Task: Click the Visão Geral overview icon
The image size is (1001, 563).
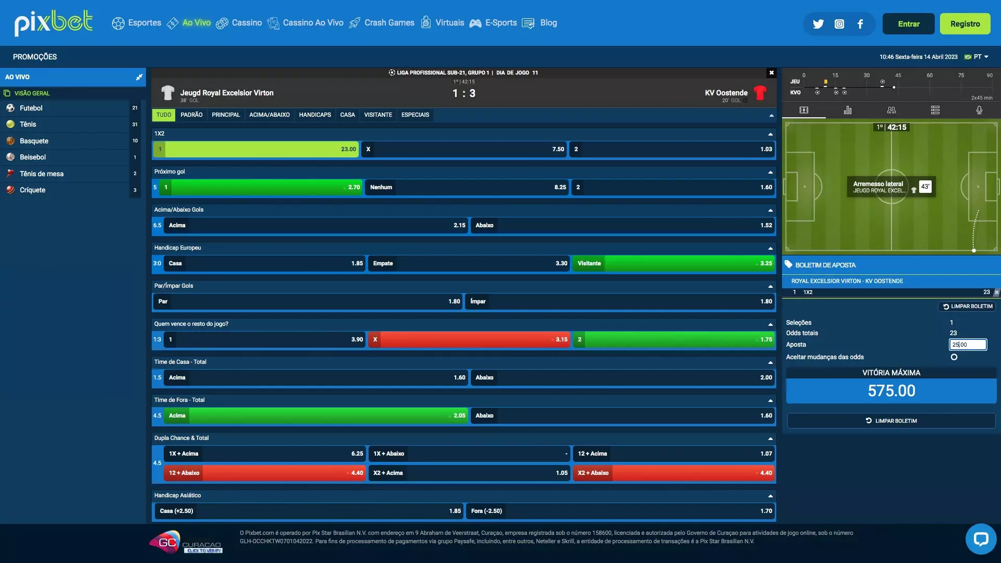Action: (x=7, y=93)
